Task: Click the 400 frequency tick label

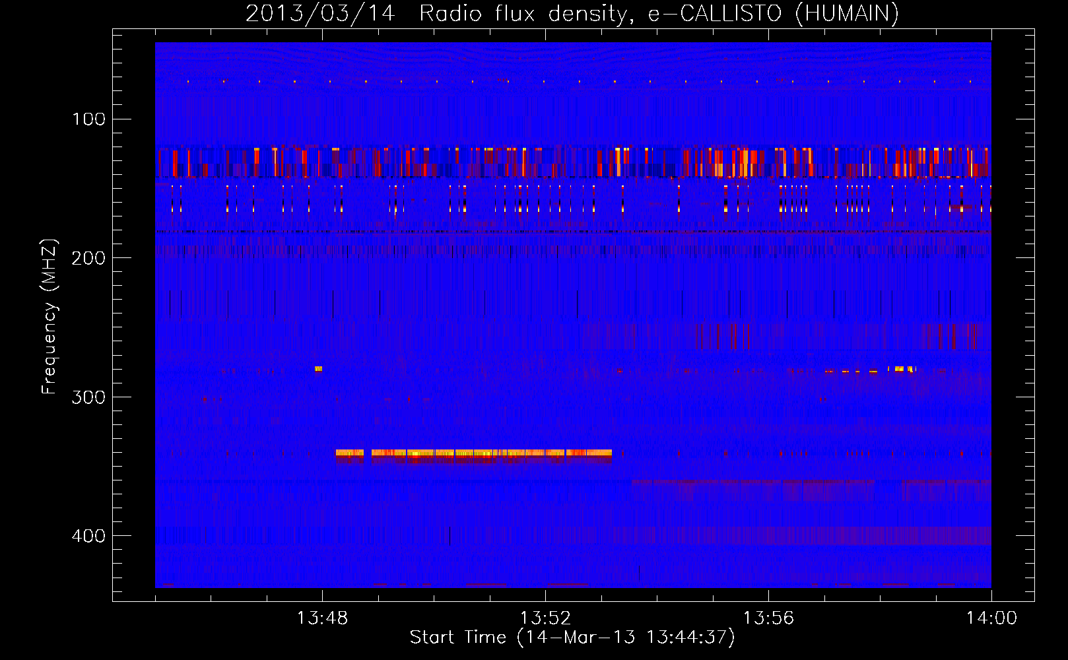Action: click(89, 536)
